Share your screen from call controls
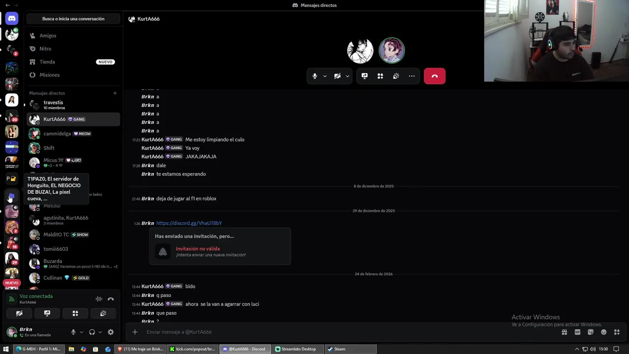This screenshot has height=354, width=629. pos(365,76)
